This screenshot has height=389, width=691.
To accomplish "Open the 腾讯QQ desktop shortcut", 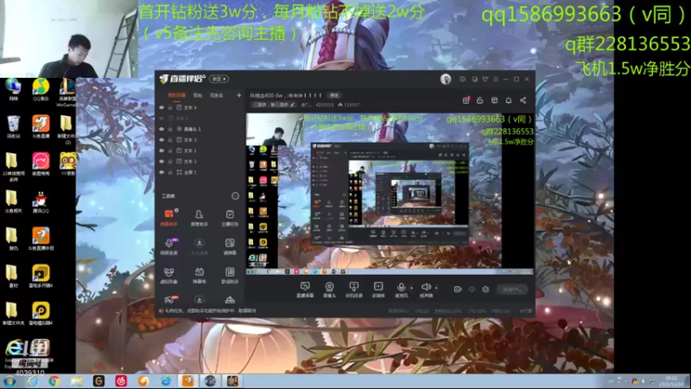I will 41,202.
